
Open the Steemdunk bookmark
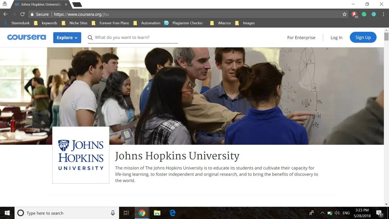(17, 23)
